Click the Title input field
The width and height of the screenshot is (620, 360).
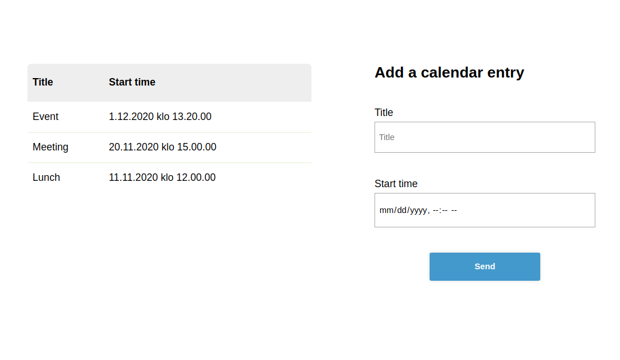(485, 137)
